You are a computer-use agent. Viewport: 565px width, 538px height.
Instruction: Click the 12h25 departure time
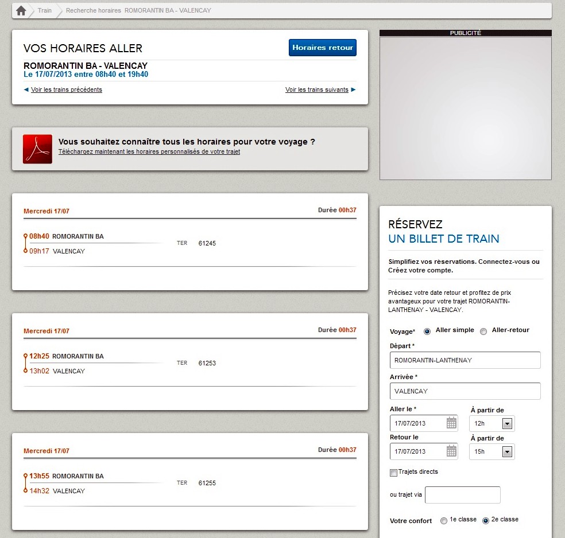point(39,356)
